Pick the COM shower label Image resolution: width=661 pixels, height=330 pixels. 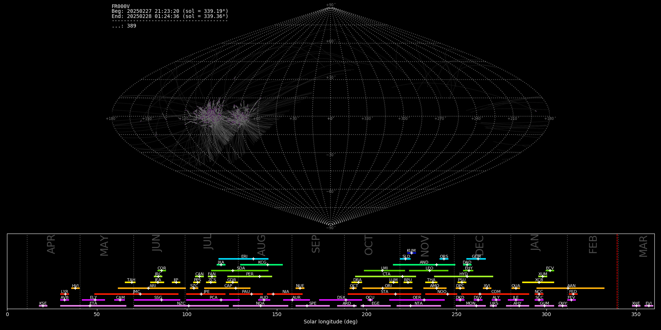click(496, 292)
